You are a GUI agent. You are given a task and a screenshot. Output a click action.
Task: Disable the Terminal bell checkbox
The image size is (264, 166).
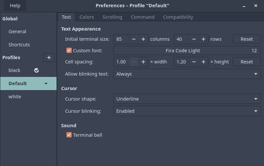click(69, 135)
